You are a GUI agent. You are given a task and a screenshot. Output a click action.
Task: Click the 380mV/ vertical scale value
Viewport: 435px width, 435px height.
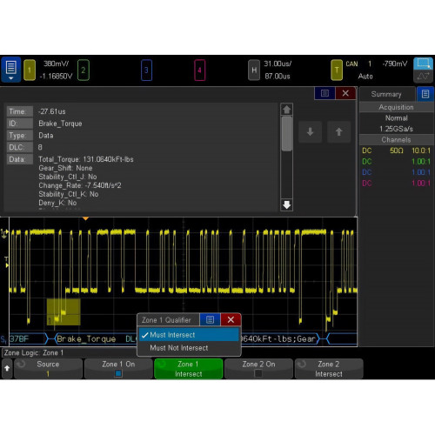click(57, 64)
